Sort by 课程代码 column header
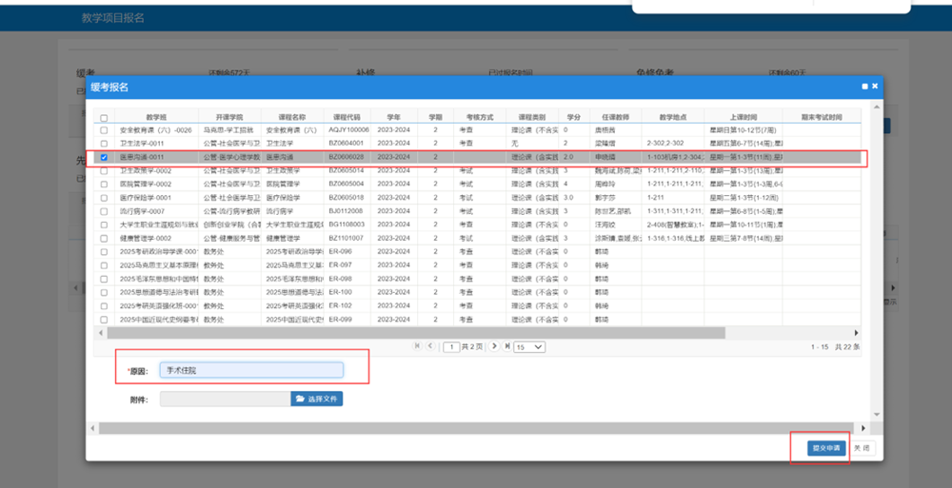Viewport: 952px width, 488px height. (x=347, y=117)
